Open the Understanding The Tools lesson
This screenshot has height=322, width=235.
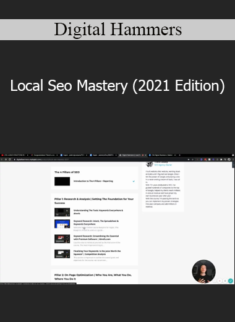pos(98,212)
